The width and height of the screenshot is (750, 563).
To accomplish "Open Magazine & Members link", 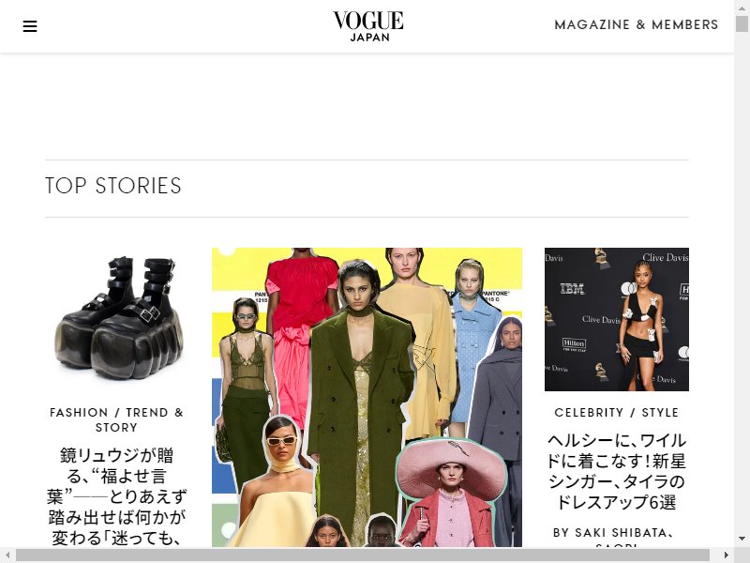I will (637, 25).
